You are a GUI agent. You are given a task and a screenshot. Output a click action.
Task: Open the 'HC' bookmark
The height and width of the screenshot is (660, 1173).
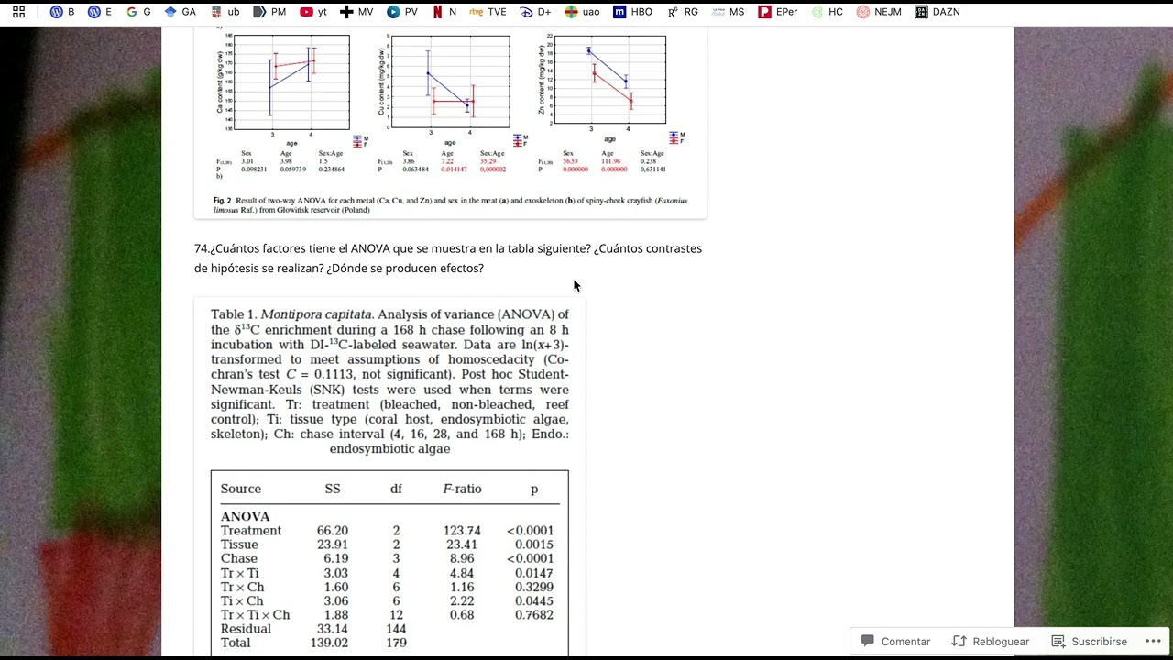827,12
